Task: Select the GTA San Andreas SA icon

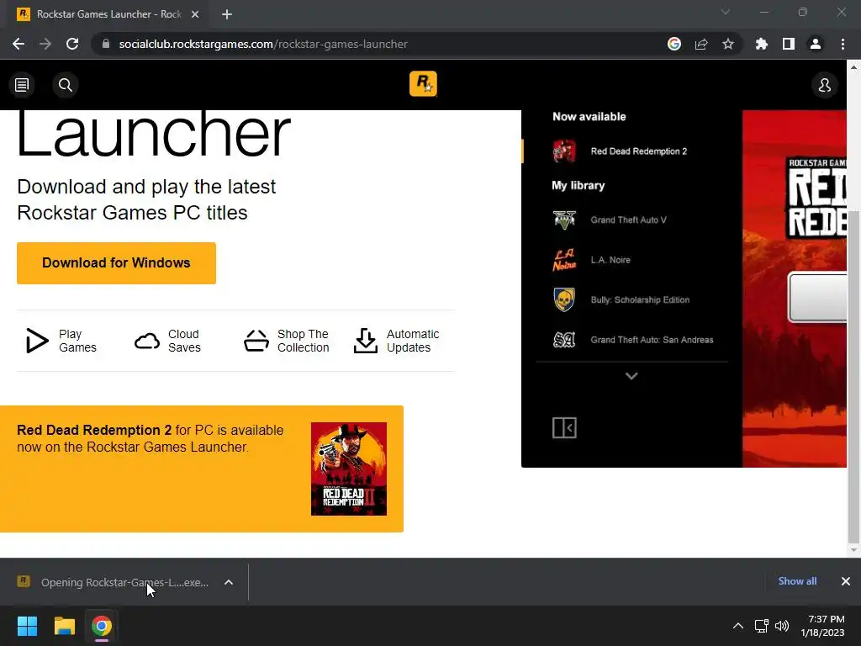Action: point(564,340)
